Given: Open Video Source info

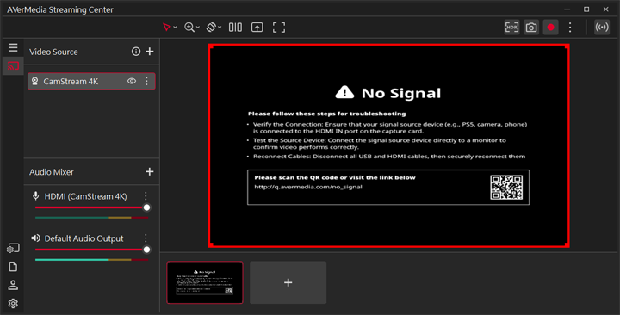Looking at the screenshot, I should 136,52.
